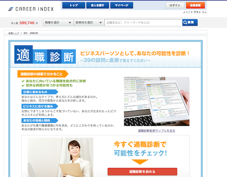Click the orange 会員登録 button
The width and height of the screenshot is (227, 177).
click(195, 5)
